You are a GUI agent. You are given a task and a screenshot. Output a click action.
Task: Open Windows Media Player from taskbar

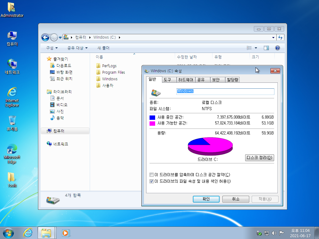coord(65,233)
